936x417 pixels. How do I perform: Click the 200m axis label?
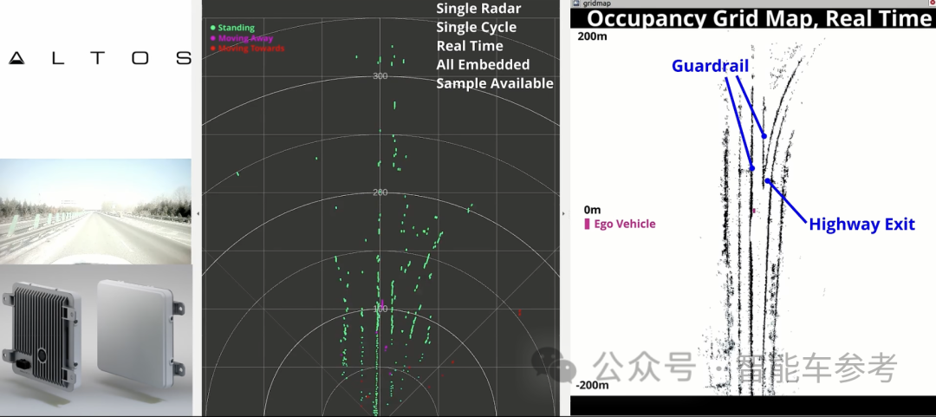click(592, 36)
